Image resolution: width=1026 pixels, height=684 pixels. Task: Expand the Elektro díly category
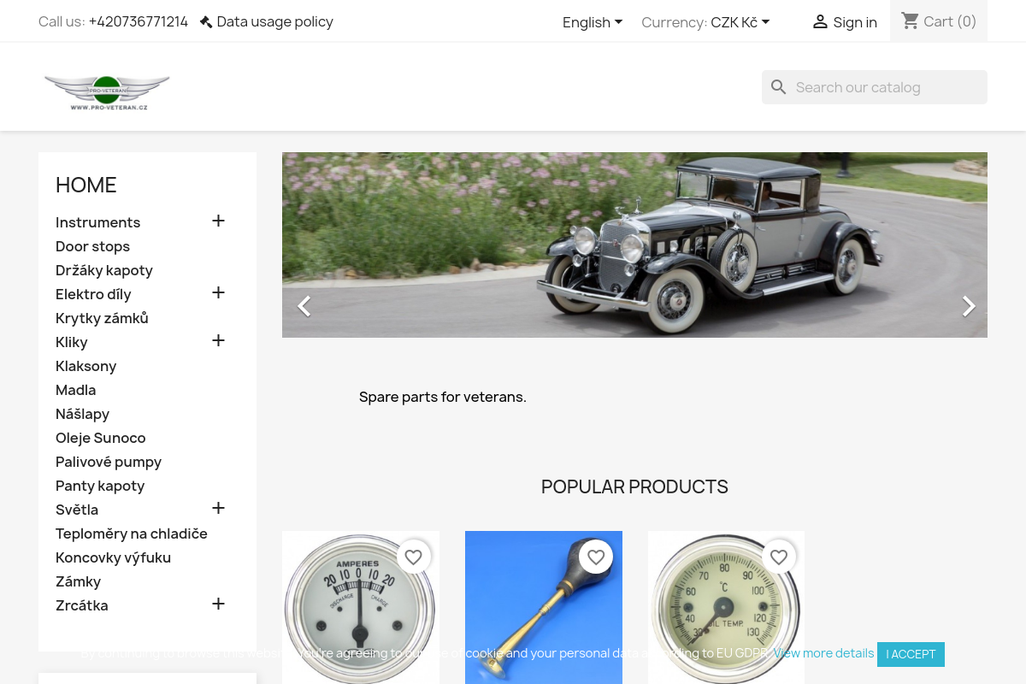[218, 293]
